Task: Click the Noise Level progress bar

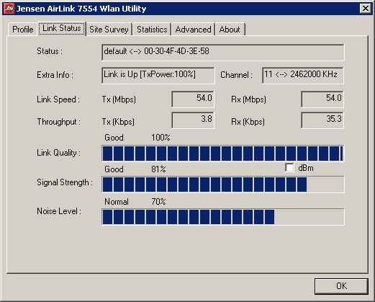Action: click(223, 217)
